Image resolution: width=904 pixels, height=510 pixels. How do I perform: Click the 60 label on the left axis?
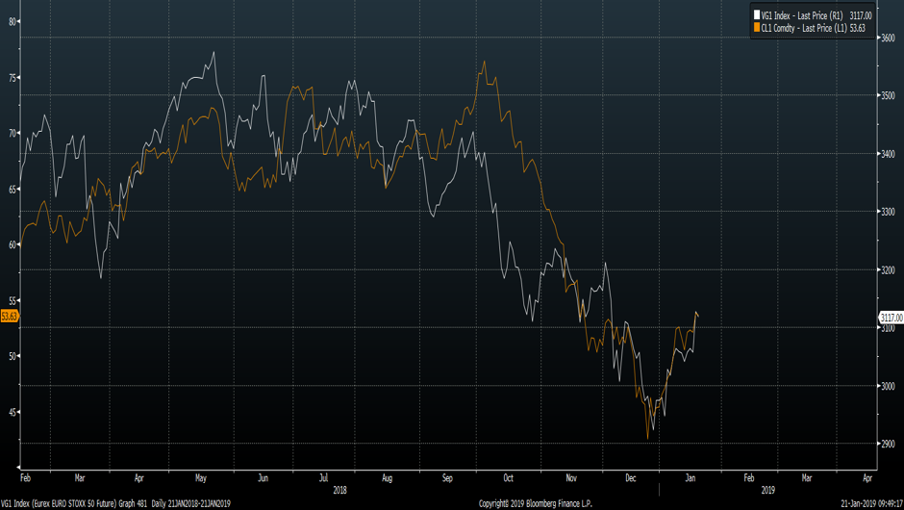point(13,244)
